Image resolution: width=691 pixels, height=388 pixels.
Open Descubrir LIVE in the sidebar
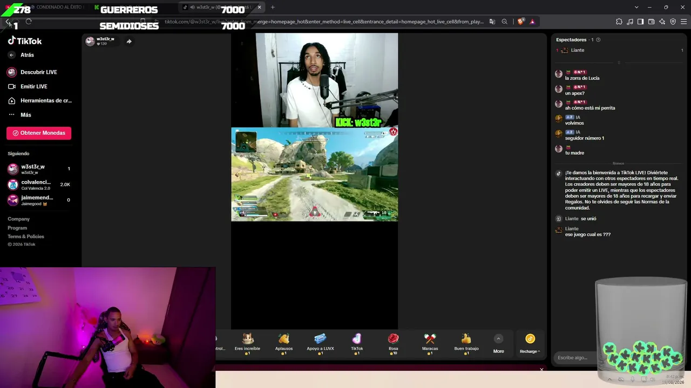(x=39, y=72)
